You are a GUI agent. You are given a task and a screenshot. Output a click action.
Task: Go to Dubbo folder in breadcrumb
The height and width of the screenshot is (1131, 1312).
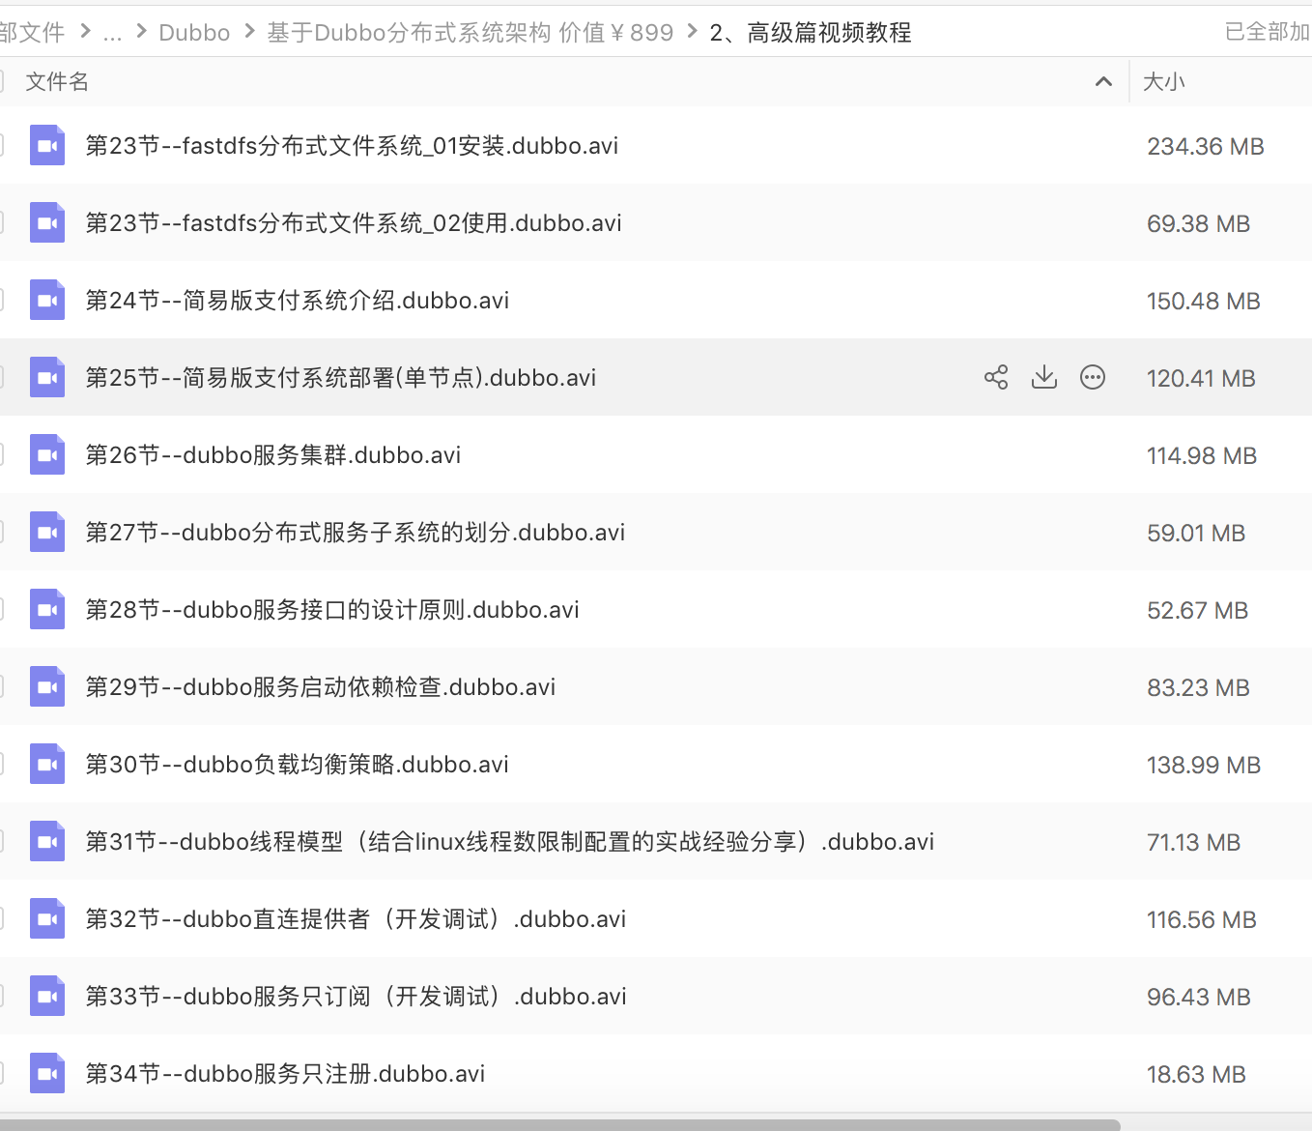194,33
